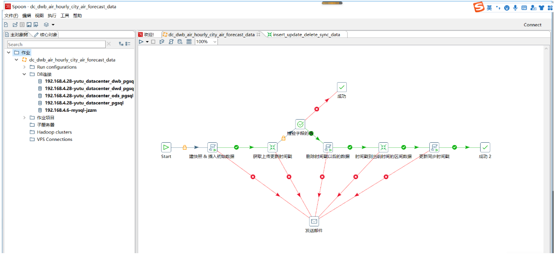Stop the running job
Screen dimensions: 554x261
pos(153,42)
